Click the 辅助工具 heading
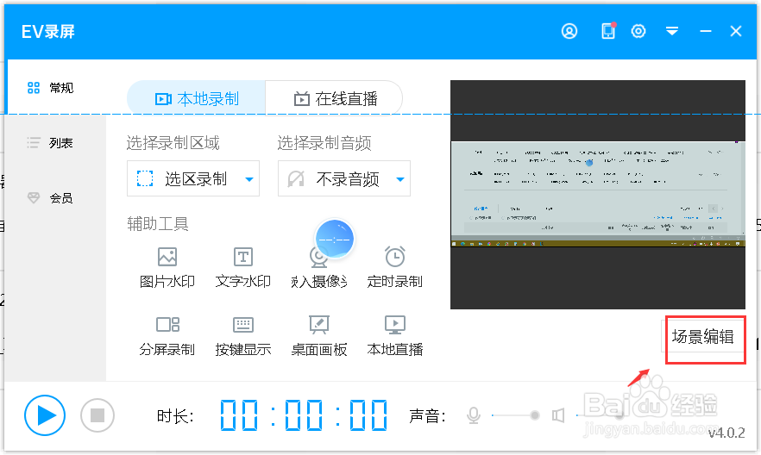Screen dimensions: 761x455 click(x=158, y=224)
